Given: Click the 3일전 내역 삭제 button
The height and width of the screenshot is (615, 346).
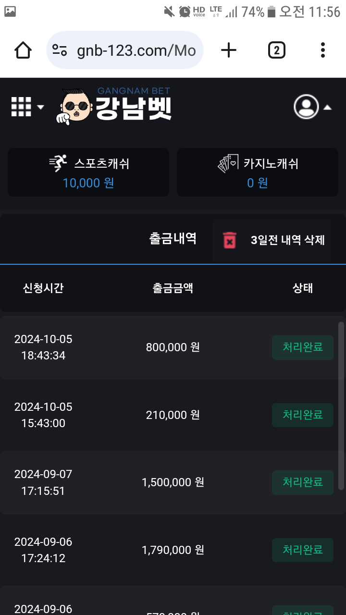Looking at the screenshot, I should (x=287, y=240).
